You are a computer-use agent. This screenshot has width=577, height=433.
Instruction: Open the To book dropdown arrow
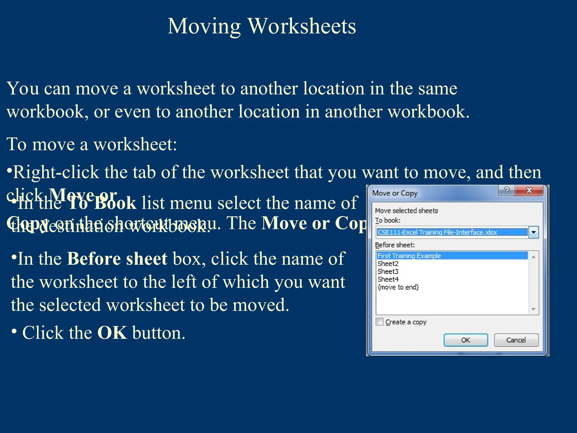(x=533, y=232)
